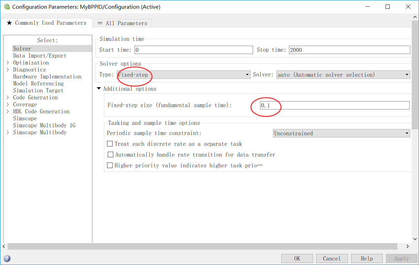Click the Configuration Parameters gear icon in title bar
Viewport: 419px width, 265px height.
7,7
